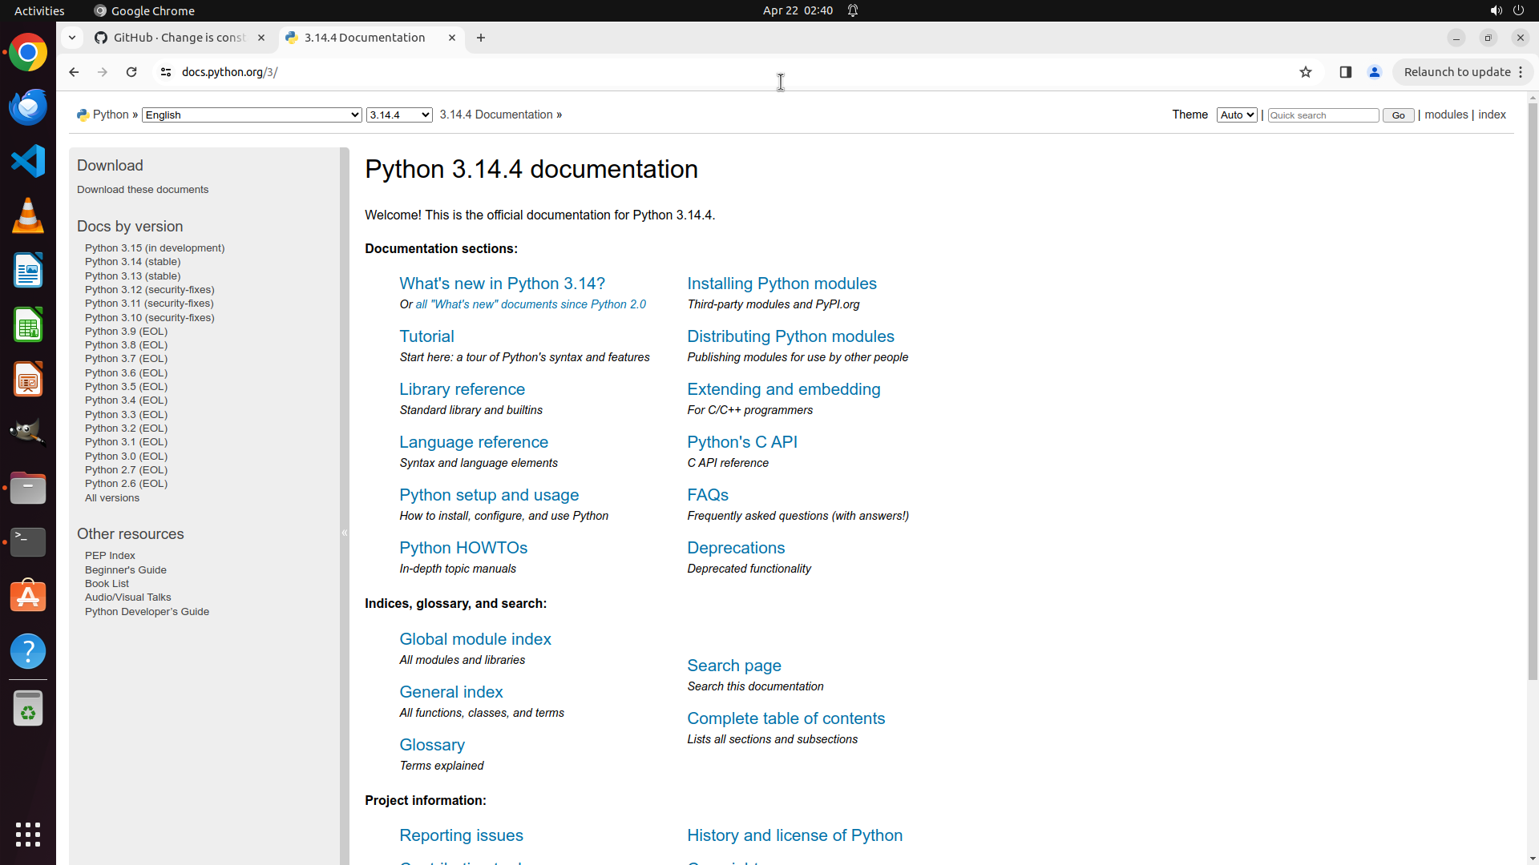Open the Theme Auto dropdown
This screenshot has width=1539, height=865.
tap(1236, 115)
